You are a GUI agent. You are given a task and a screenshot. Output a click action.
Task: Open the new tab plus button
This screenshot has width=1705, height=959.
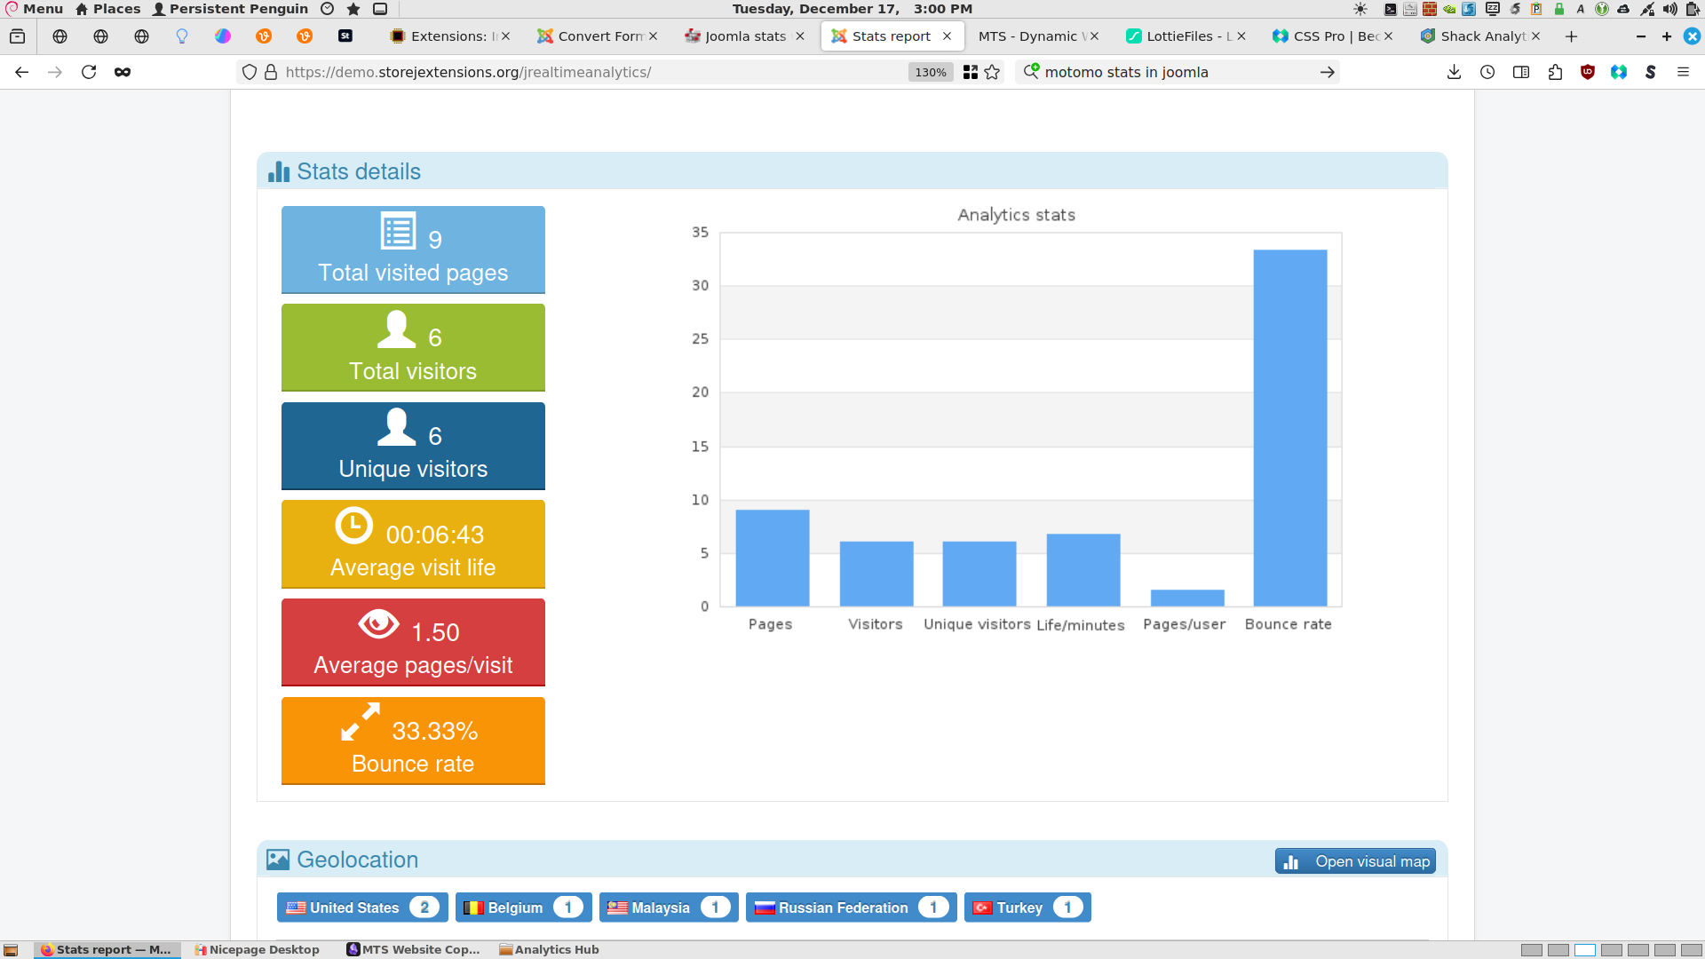coord(1571,36)
